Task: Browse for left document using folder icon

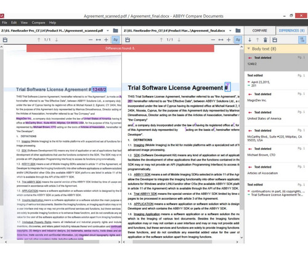Action: [116, 31]
